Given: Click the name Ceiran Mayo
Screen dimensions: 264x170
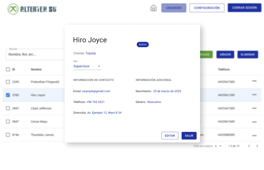Looking at the screenshot, I should 39,122.
